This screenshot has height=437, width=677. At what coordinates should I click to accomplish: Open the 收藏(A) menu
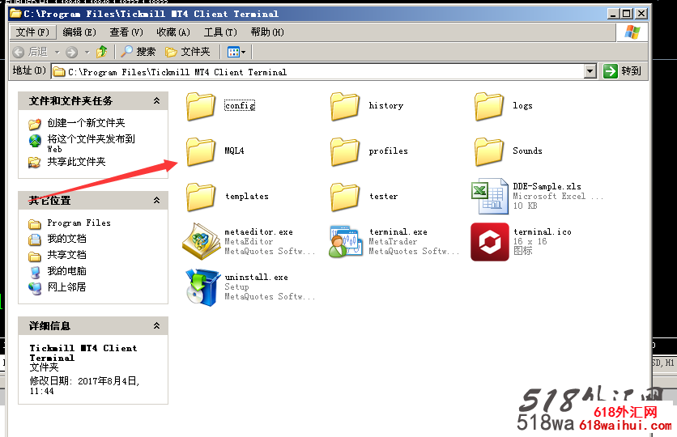click(173, 32)
